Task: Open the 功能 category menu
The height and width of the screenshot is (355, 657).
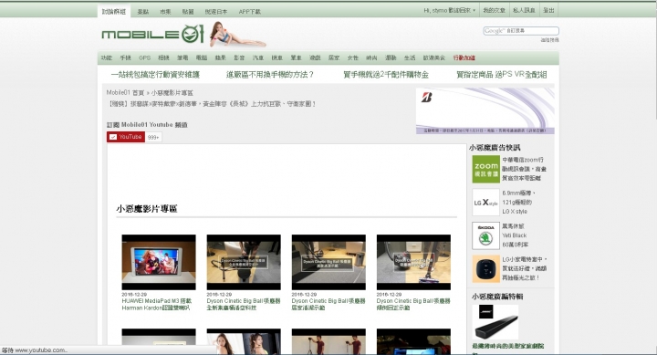Action: click(x=107, y=57)
